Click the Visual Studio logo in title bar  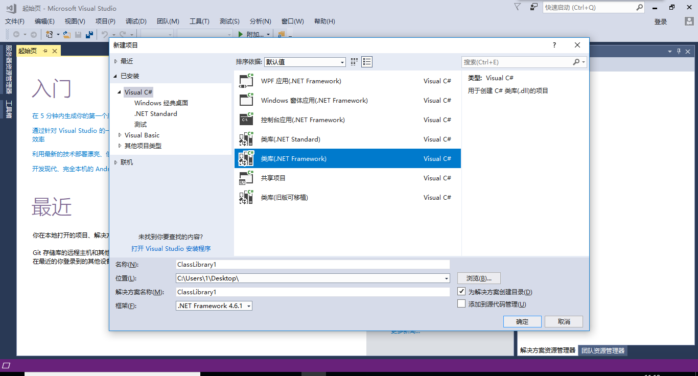coord(12,8)
